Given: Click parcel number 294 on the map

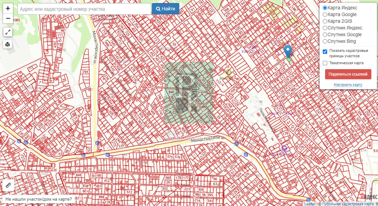Looking at the screenshot, I should 85,72.
